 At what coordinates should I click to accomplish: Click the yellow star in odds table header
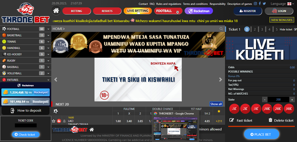tap(219, 112)
